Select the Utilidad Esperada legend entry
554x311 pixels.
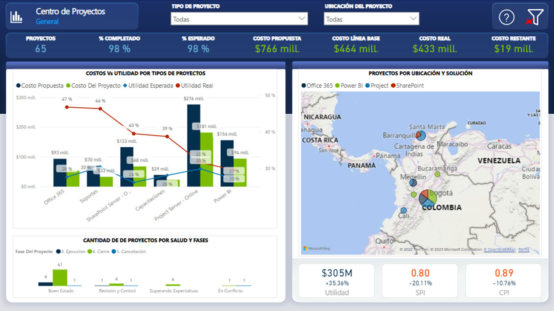click(148, 86)
